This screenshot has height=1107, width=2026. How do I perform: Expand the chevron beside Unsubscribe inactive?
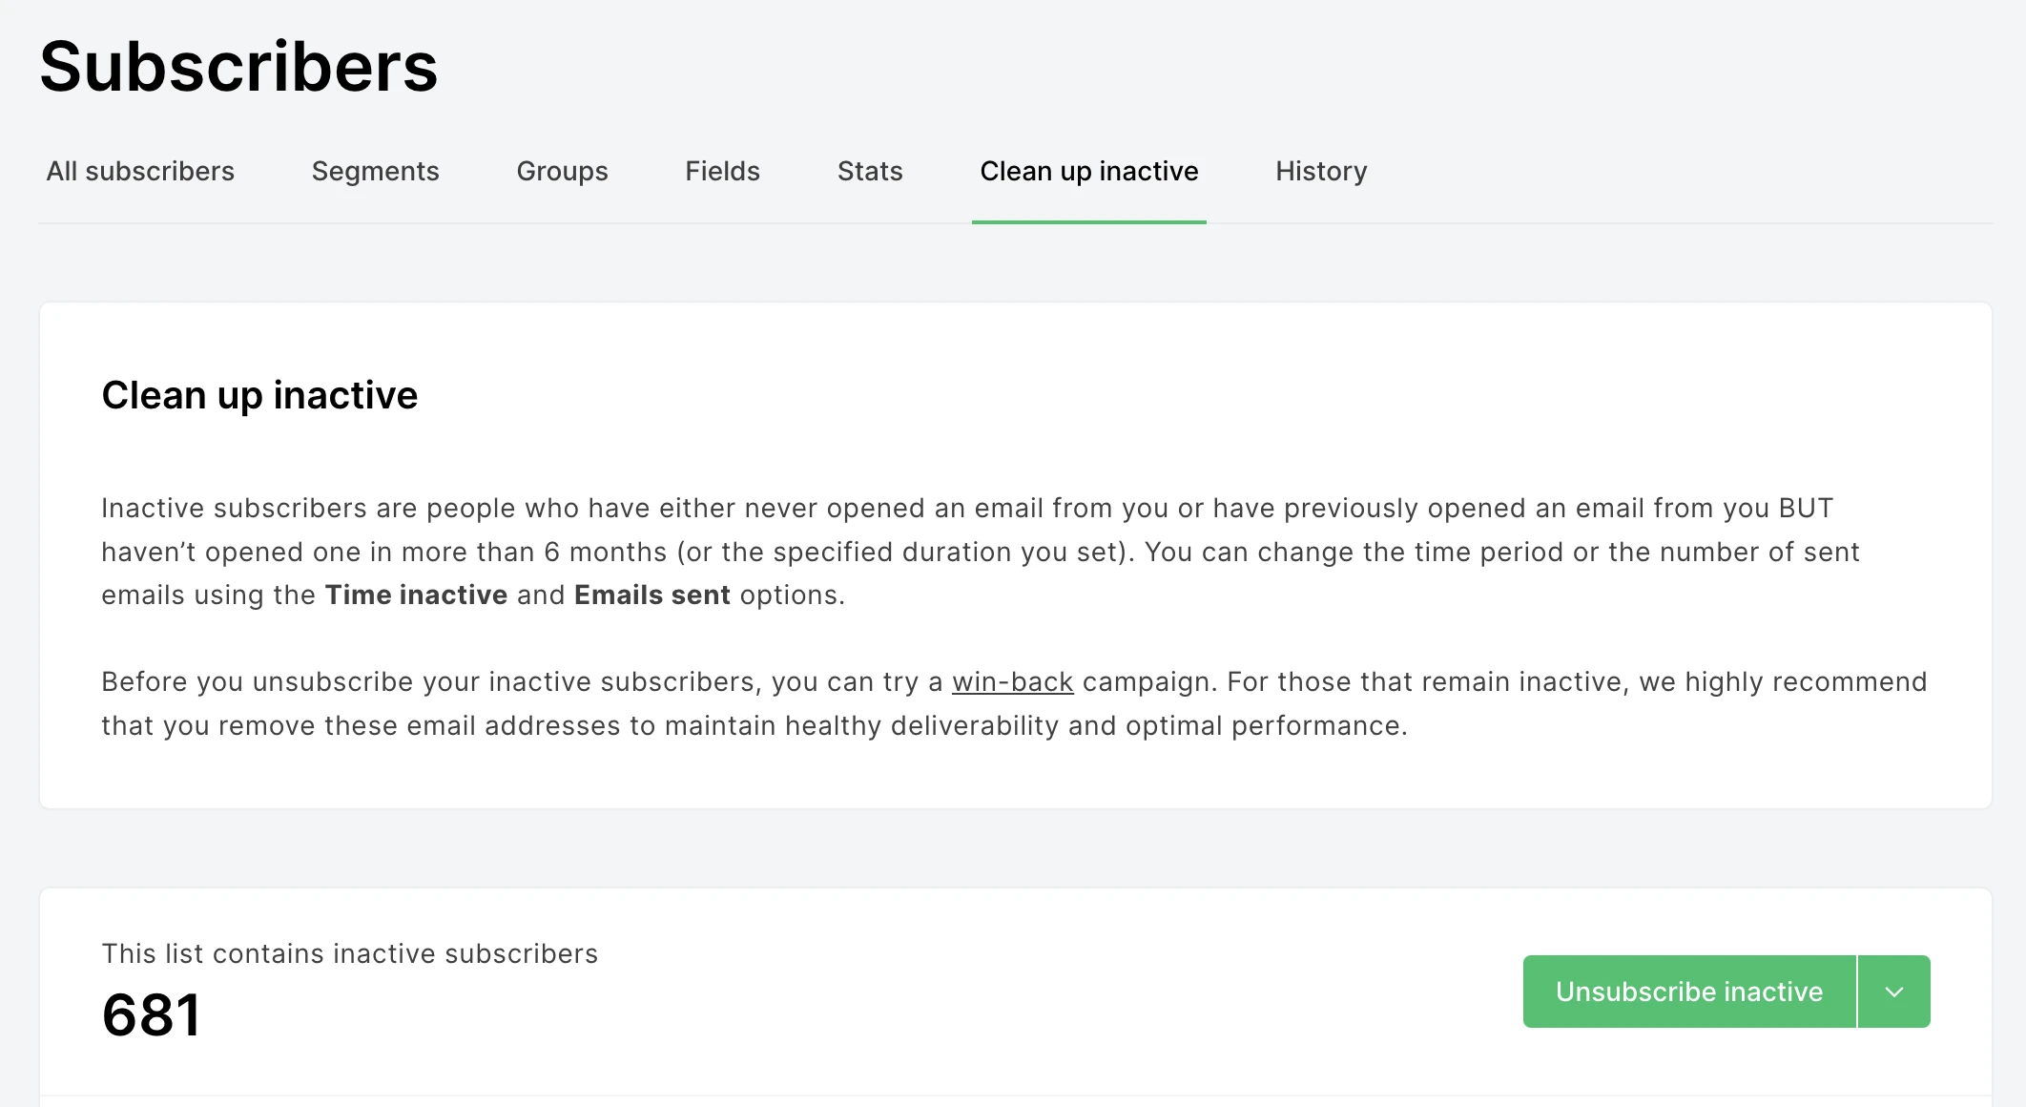[x=1894, y=992]
